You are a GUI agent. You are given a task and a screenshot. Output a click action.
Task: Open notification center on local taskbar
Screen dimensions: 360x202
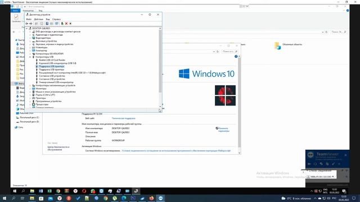pyautogui.click(x=354, y=198)
